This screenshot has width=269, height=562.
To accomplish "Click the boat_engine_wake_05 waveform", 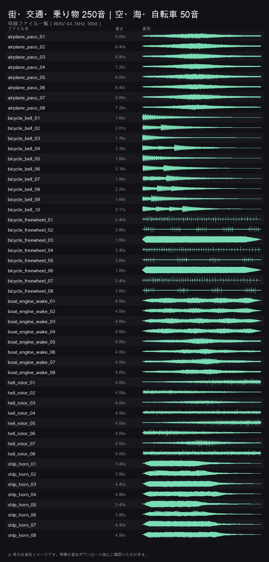I will 202,341.
